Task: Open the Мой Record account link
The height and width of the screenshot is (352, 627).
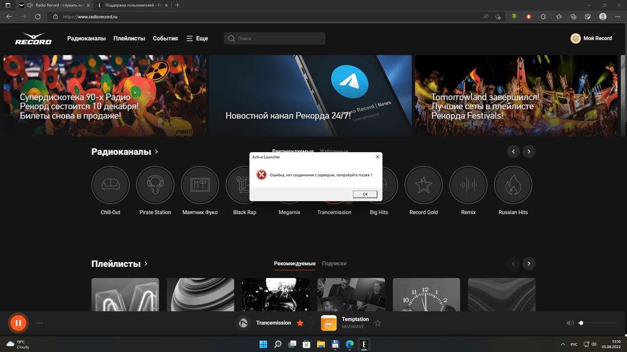Action: coord(591,39)
